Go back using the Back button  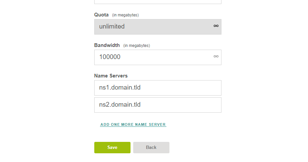pos(151,148)
